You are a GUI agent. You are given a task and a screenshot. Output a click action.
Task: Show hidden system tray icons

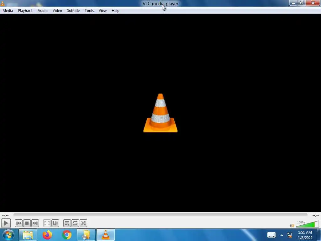(282, 235)
